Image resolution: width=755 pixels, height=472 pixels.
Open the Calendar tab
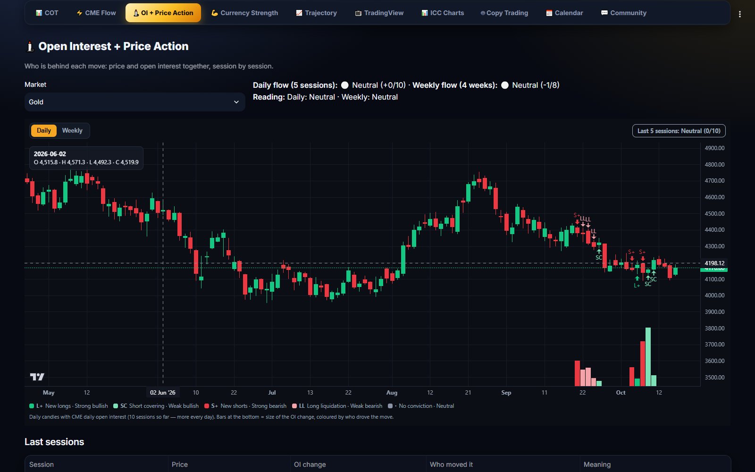(x=564, y=13)
